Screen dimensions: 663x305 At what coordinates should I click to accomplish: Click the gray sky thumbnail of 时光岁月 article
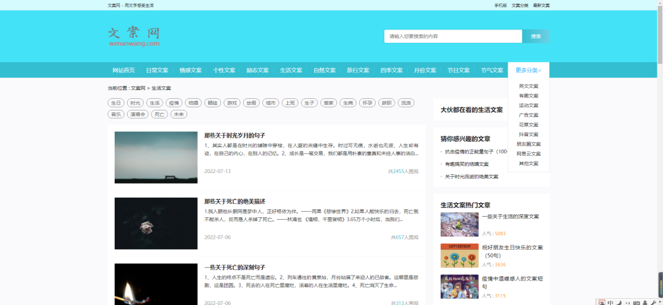[156, 158]
